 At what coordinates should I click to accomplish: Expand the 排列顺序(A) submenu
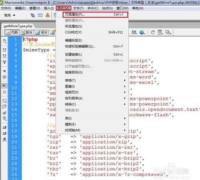[92, 98]
